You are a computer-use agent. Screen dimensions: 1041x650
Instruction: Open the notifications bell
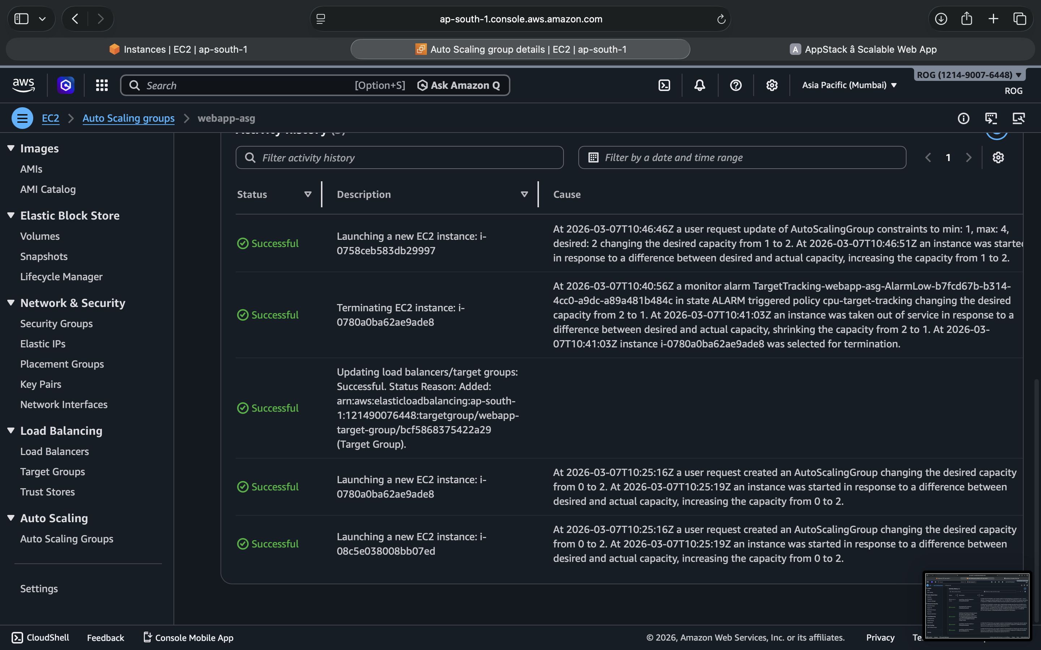pos(700,85)
